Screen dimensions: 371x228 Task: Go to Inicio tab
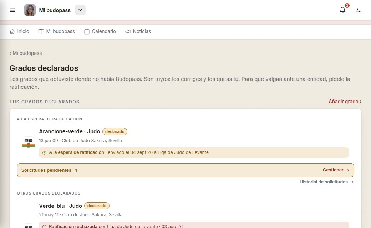(x=19, y=31)
